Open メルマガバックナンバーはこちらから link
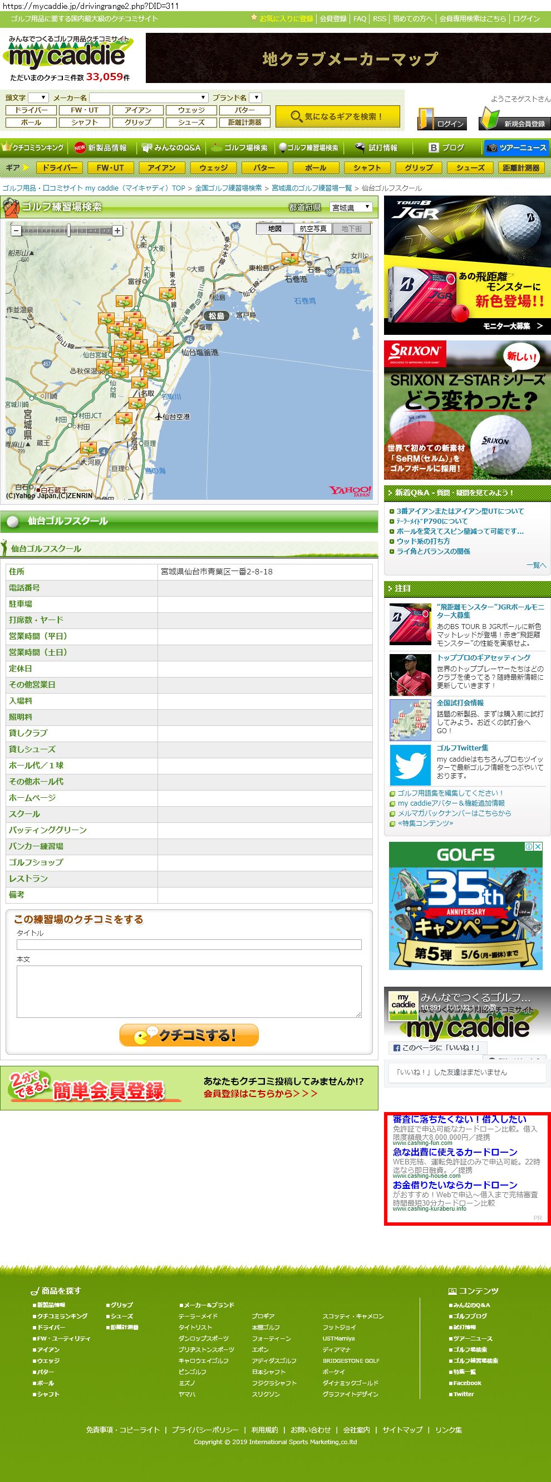The width and height of the screenshot is (551, 1482). [x=455, y=813]
